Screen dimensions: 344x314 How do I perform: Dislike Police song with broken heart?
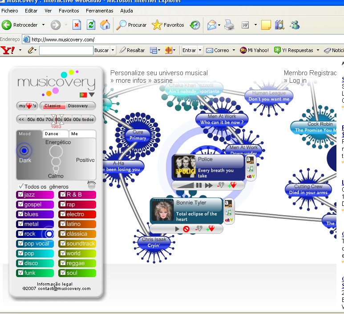220,185
